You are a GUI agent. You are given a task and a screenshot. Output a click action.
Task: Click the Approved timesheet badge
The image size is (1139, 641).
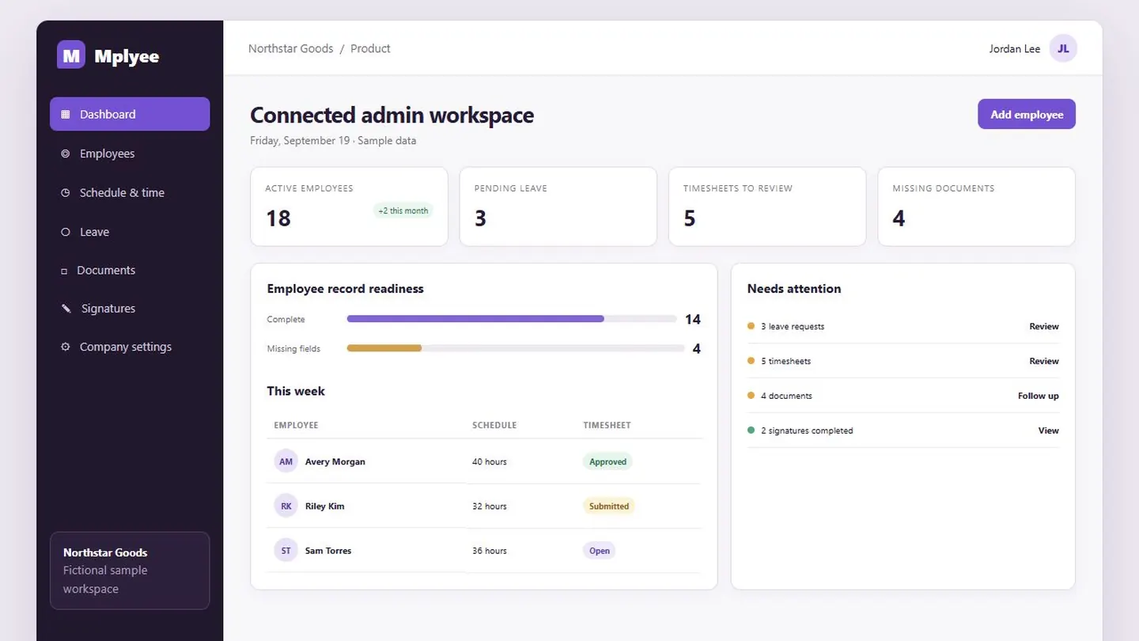[x=607, y=461]
